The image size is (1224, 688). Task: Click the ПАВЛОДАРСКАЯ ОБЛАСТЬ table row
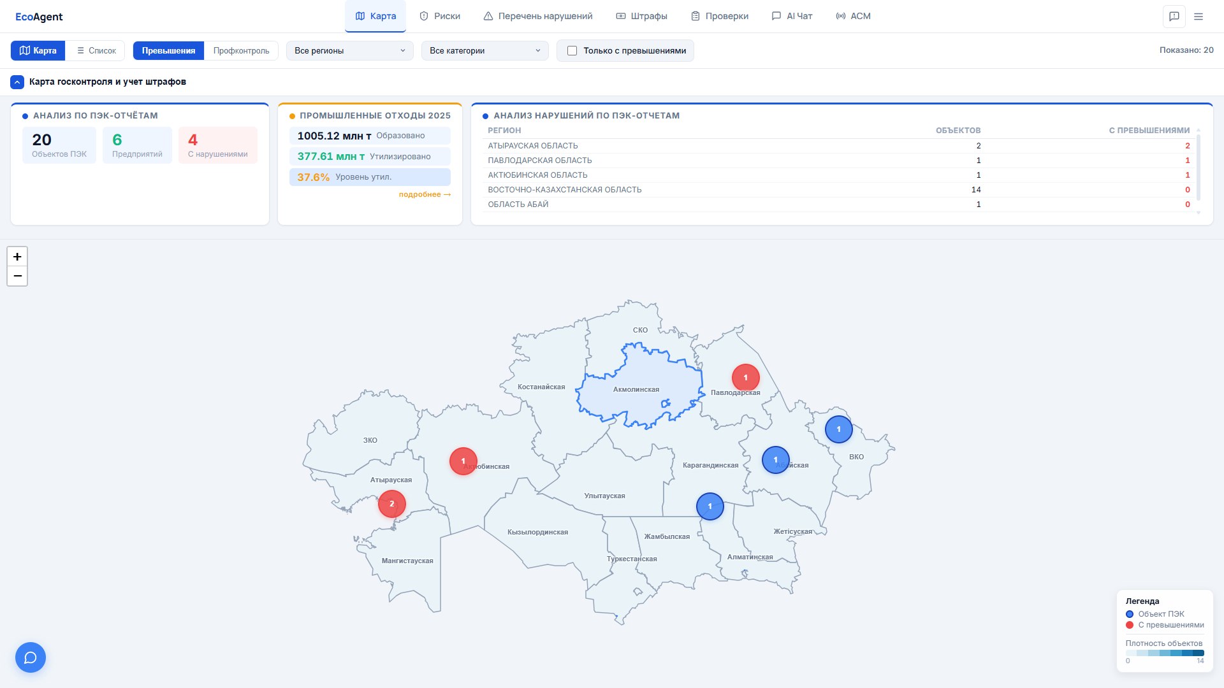tap(839, 161)
